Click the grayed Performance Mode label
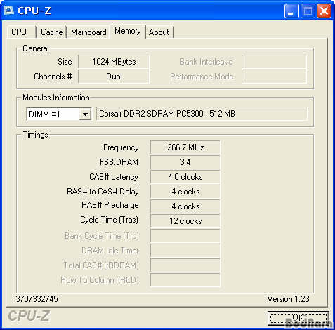 tap(202, 77)
